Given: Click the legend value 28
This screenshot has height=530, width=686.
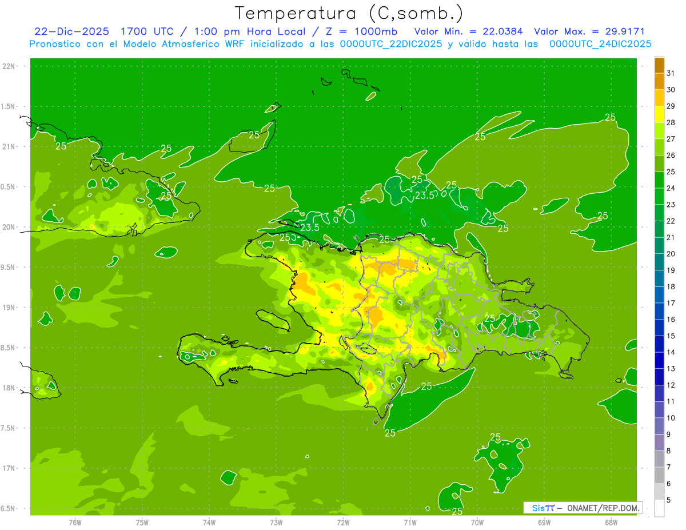Looking at the screenshot, I should [671, 122].
